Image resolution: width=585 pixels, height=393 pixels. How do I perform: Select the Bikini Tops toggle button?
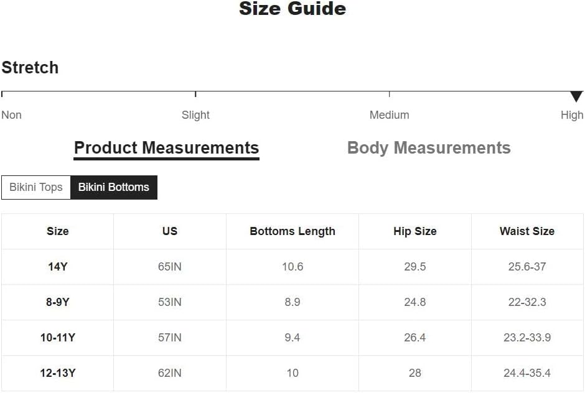tap(36, 187)
